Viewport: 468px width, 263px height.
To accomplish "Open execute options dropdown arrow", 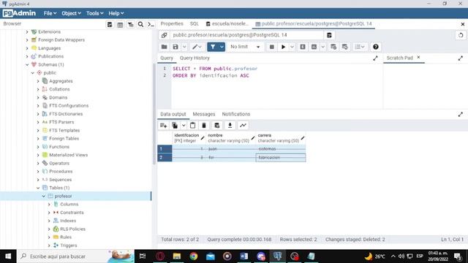I will [292, 47].
